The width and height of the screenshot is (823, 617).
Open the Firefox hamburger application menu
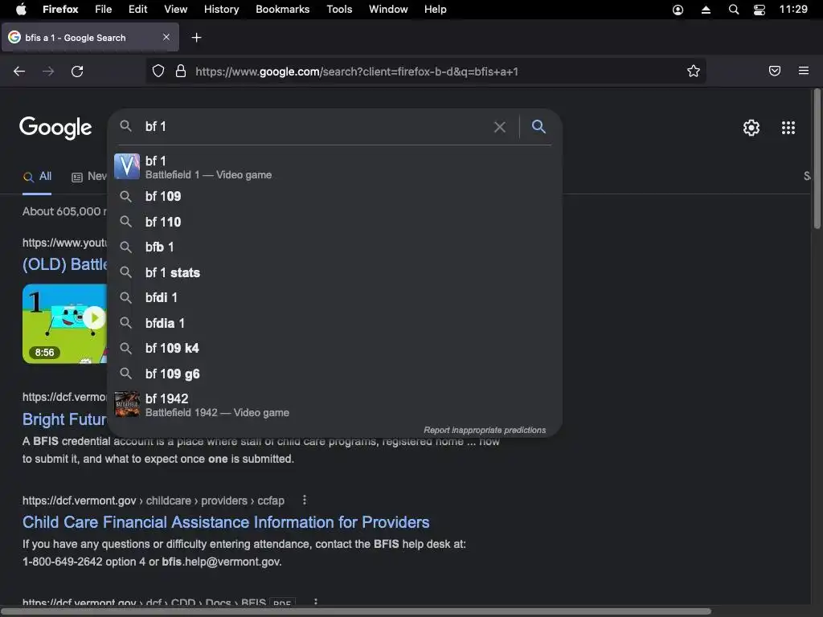coord(804,71)
